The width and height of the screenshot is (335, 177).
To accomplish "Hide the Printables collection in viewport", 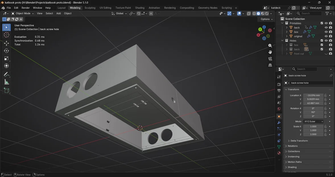I will [x=326, y=23].
